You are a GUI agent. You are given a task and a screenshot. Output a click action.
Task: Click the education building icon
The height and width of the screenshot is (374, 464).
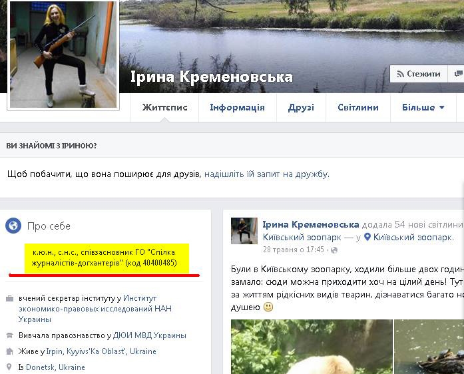point(10,335)
